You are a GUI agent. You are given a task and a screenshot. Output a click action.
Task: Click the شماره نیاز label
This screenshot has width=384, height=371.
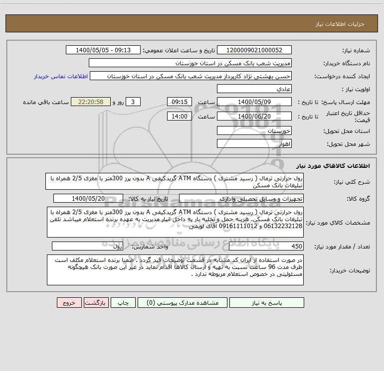point(356,51)
